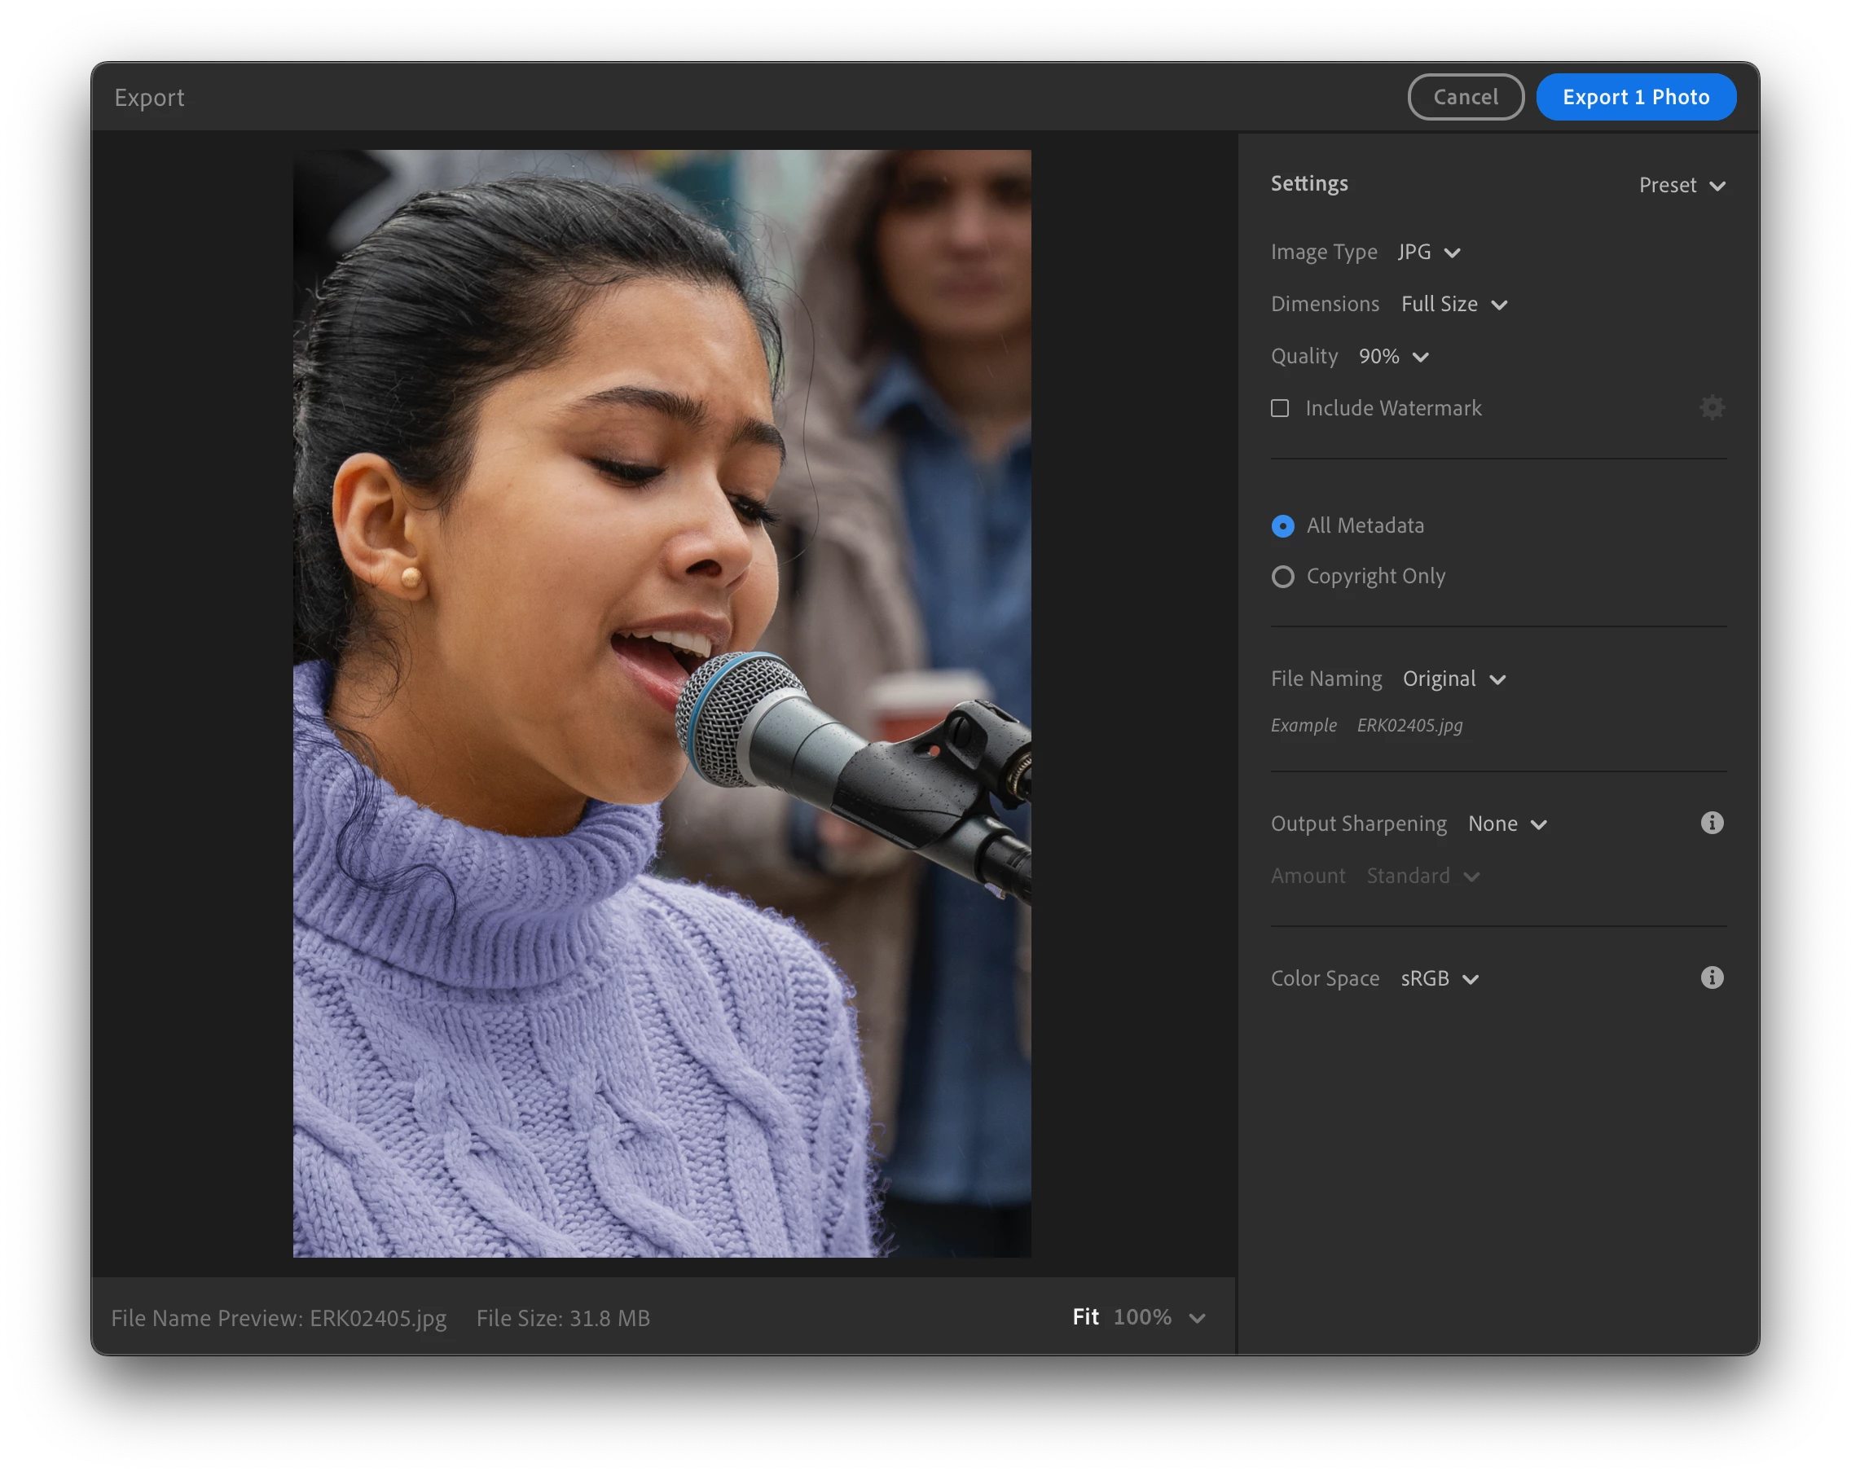Open the Color Space sRGB dropdown

[1439, 979]
